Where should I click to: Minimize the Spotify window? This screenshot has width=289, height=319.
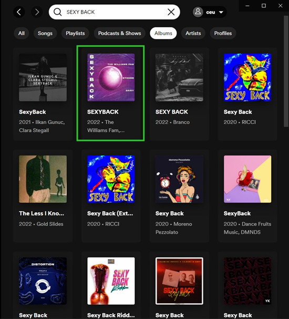tap(247, 6)
